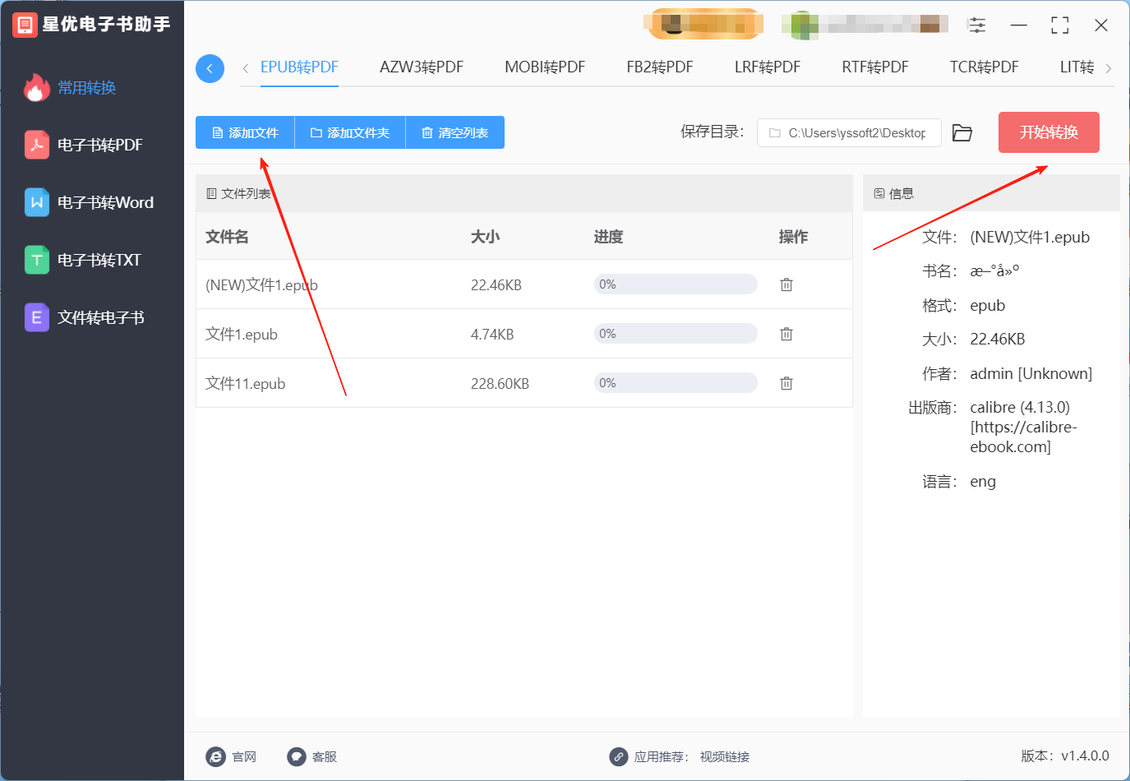Image resolution: width=1130 pixels, height=781 pixels.
Task: Click the 228.60KB size cell
Action: (500, 384)
